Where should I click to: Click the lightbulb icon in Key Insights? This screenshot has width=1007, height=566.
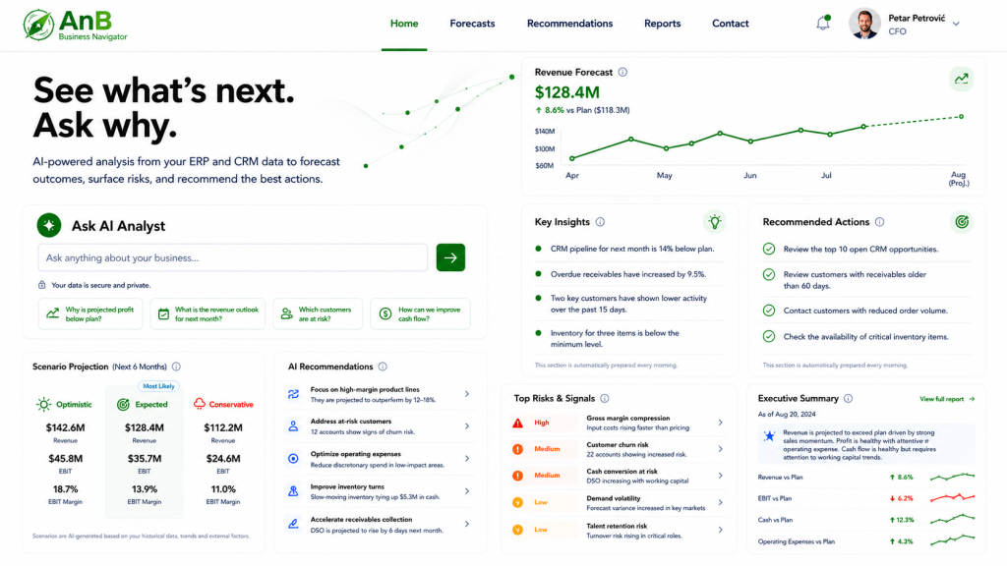point(714,222)
